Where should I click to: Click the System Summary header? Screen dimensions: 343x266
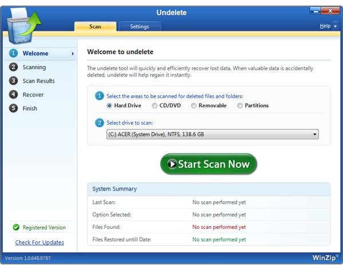click(209, 189)
